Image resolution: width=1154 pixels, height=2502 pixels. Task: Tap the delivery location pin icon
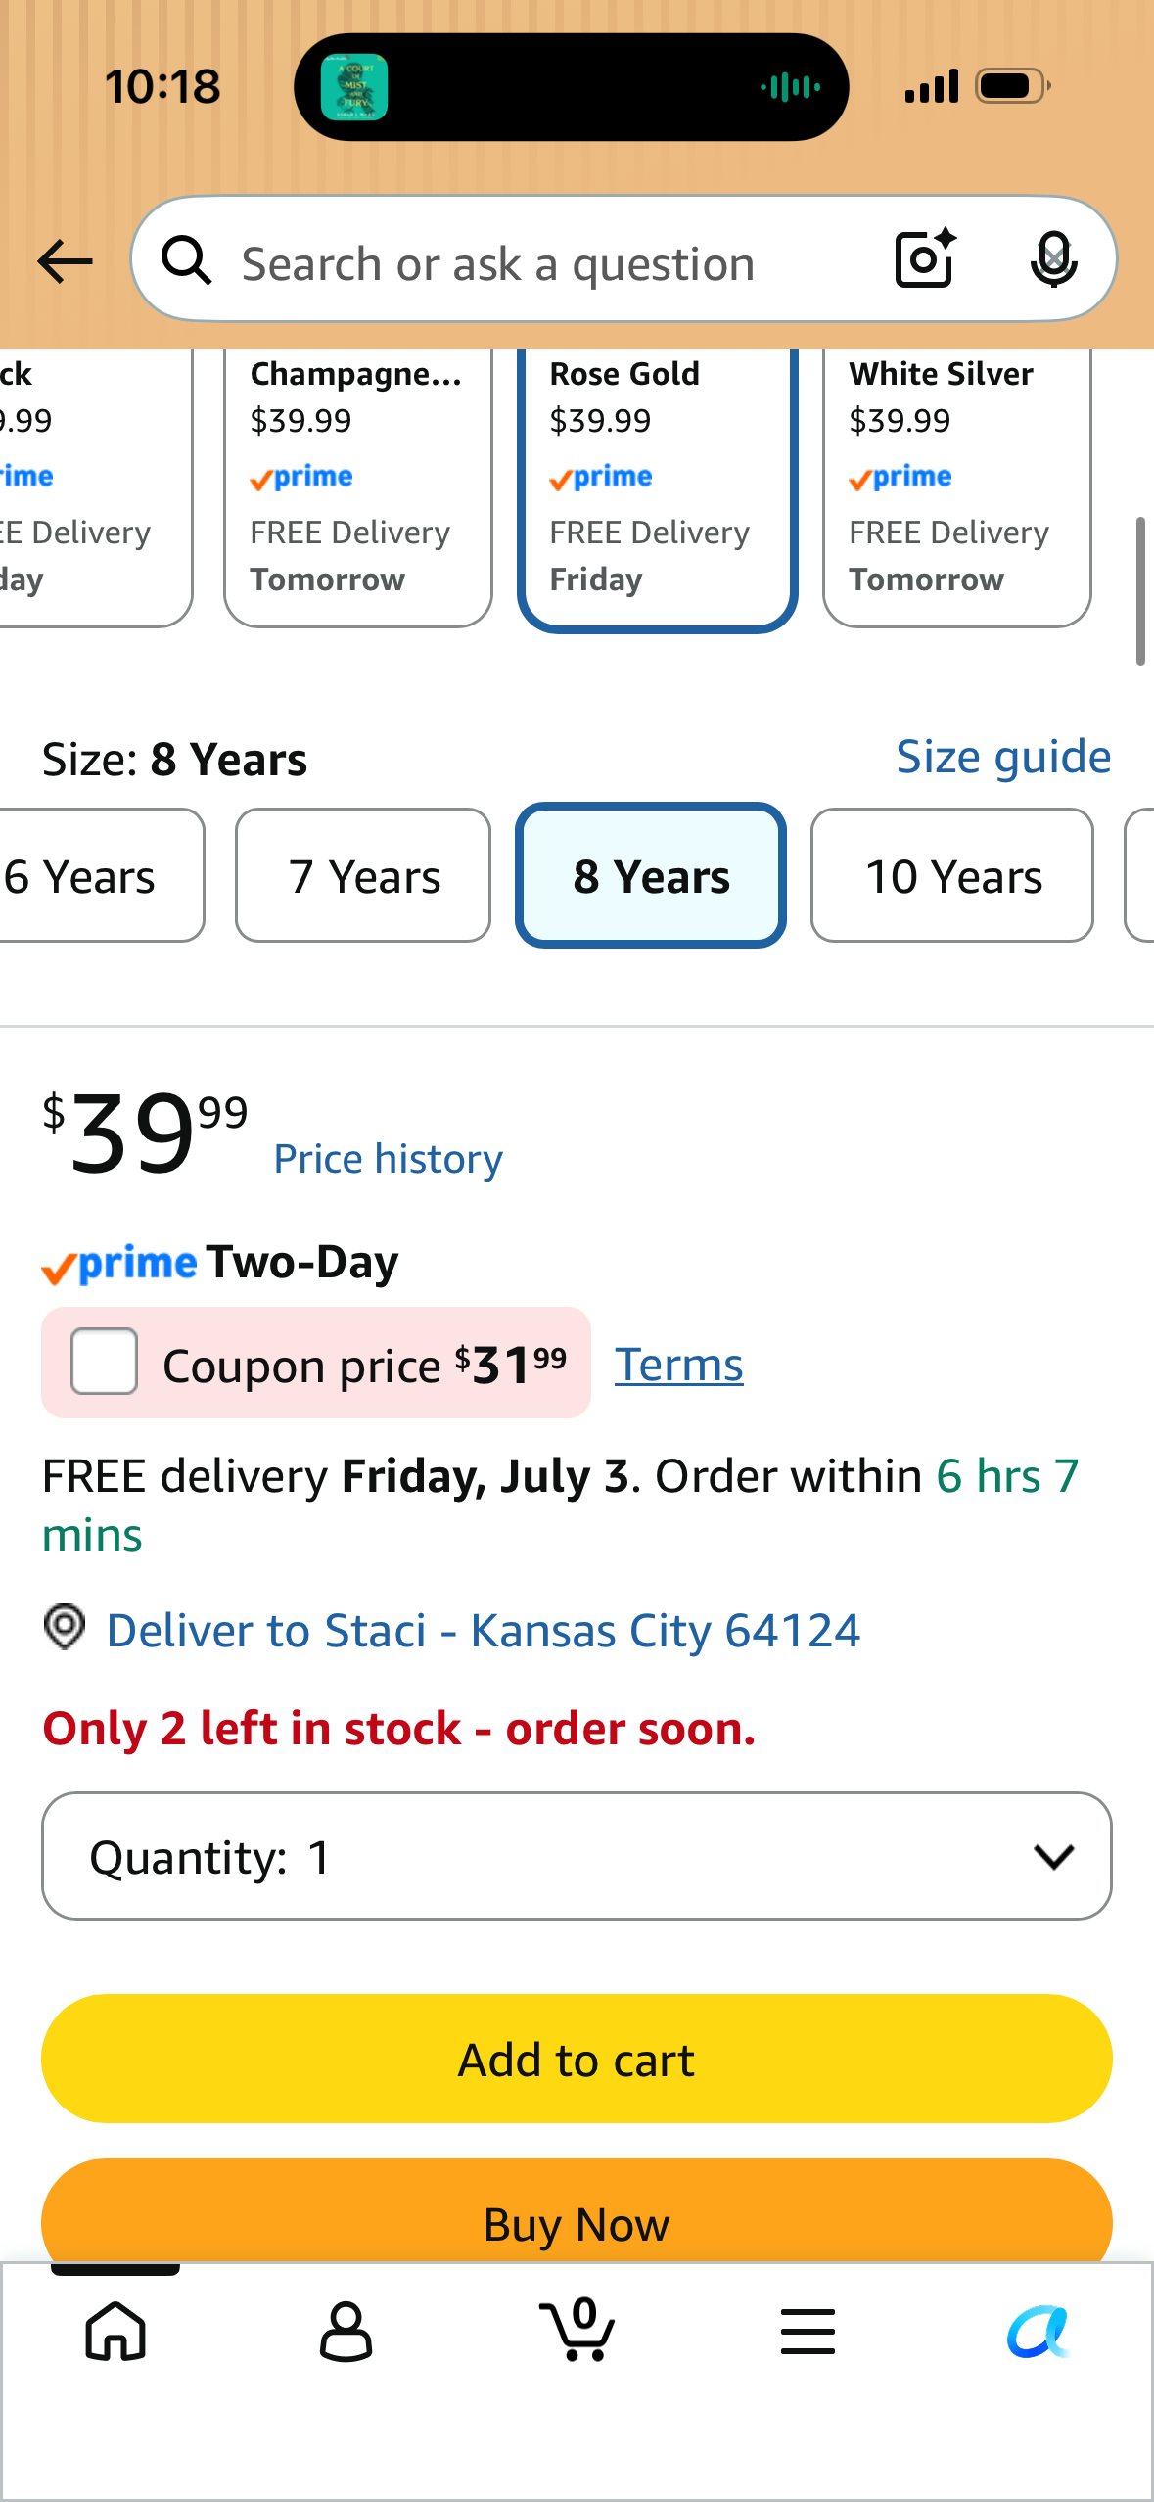[x=65, y=1628]
